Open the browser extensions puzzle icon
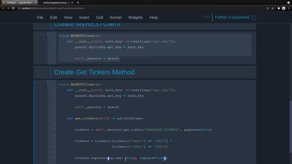The image size is (292, 164). [279, 8]
